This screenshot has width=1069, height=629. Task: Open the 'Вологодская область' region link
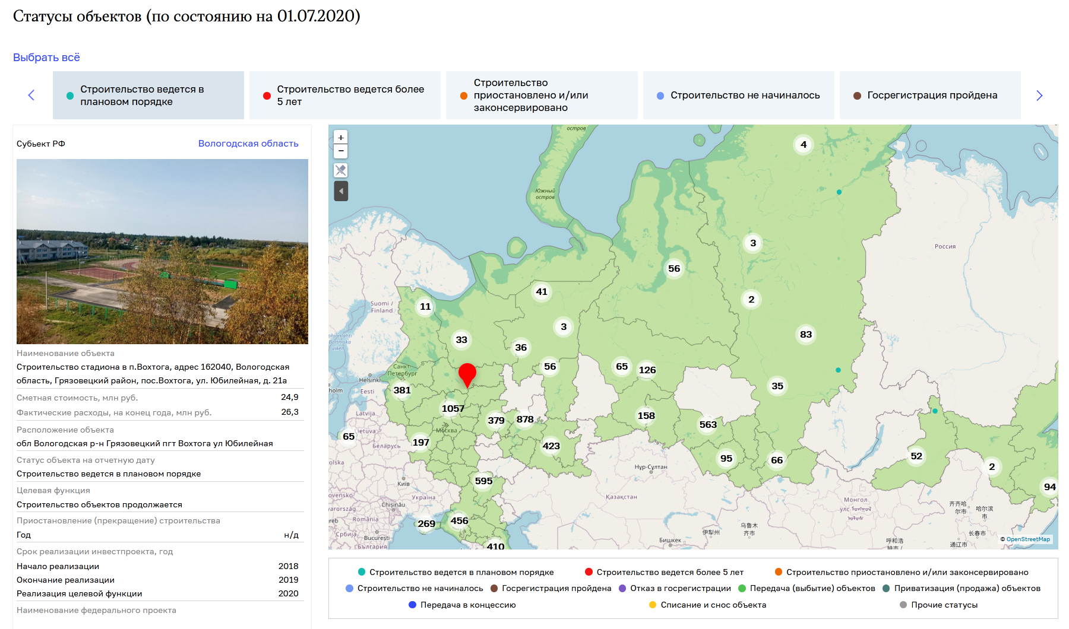[x=248, y=144]
